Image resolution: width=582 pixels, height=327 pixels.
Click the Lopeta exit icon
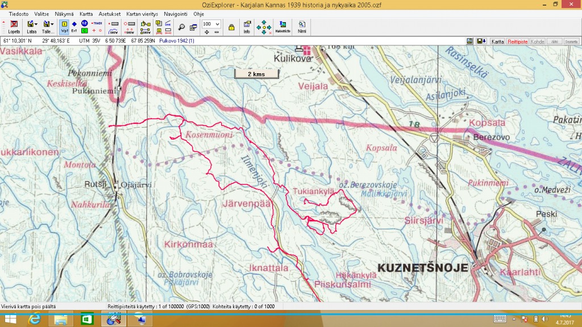pyautogui.click(x=14, y=27)
